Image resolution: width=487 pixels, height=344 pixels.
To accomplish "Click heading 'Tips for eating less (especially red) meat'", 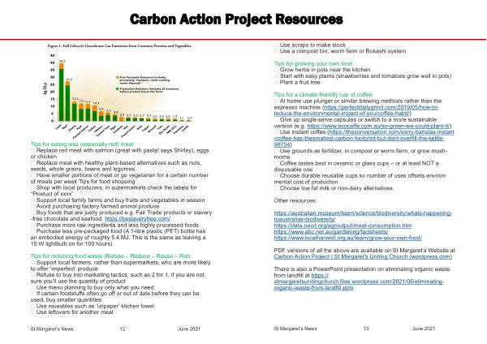I will 82,144.
